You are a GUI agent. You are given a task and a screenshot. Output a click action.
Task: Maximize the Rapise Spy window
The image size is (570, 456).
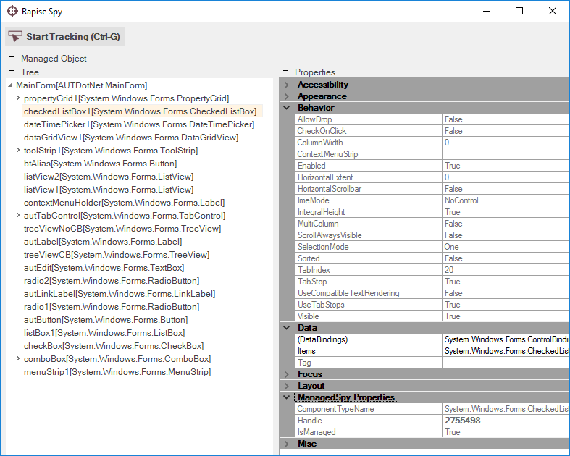pyautogui.click(x=519, y=12)
